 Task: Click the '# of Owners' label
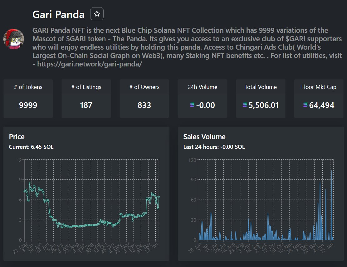144,87
